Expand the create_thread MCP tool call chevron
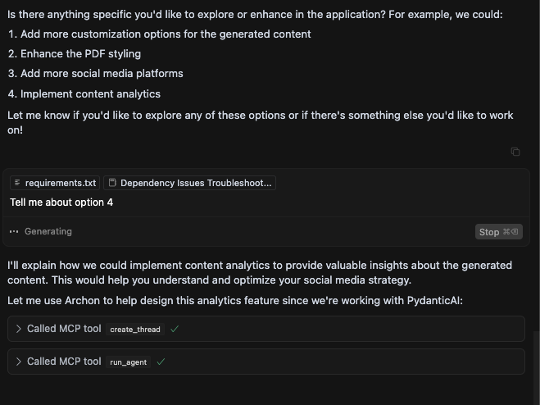The height and width of the screenshot is (405, 540). tap(19, 329)
